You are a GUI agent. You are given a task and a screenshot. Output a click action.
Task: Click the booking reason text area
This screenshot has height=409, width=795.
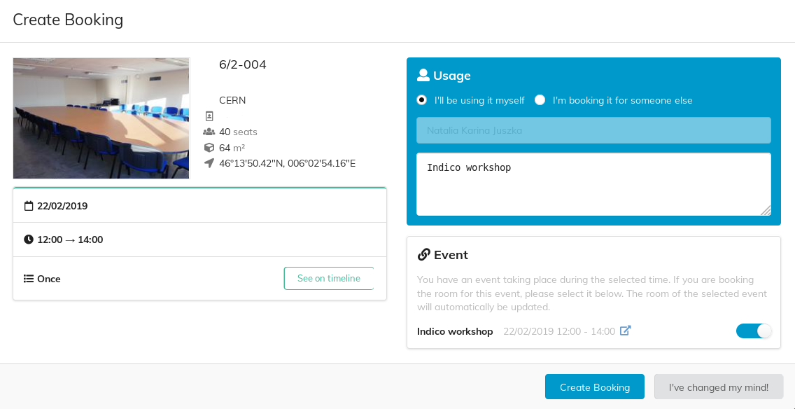click(593, 184)
